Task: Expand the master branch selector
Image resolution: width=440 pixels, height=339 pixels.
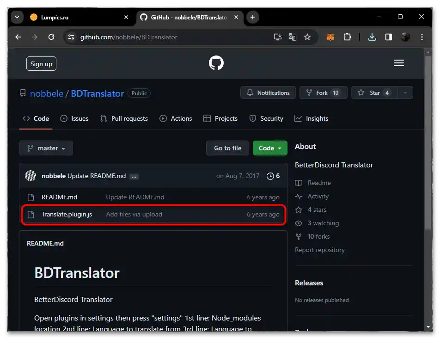Action: click(x=46, y=148)
